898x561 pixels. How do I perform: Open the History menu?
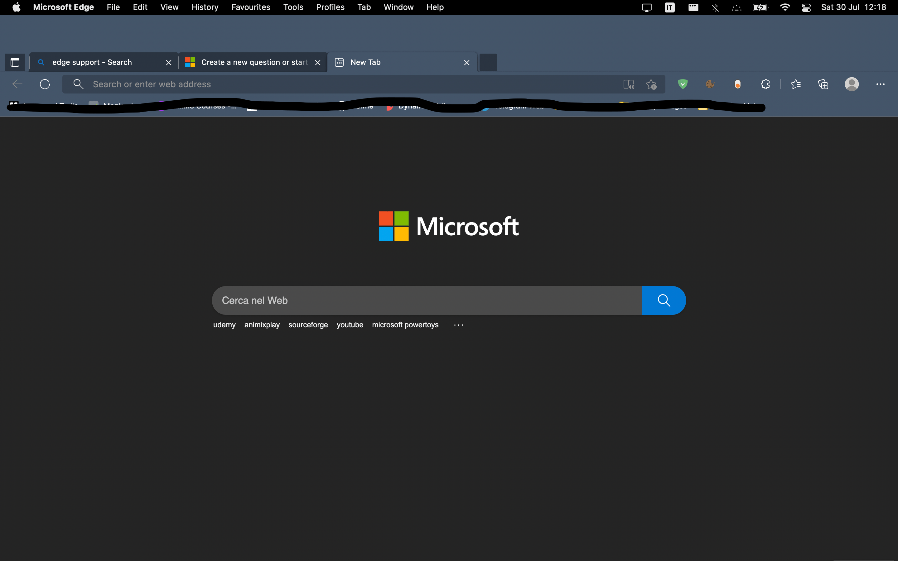click(205, 7)
